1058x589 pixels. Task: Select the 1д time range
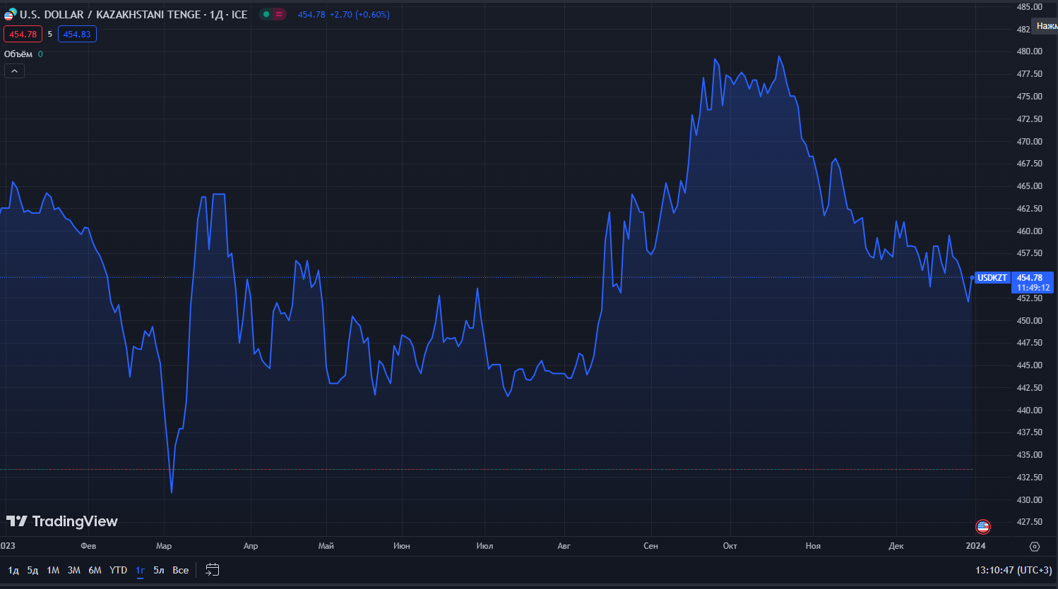click(x=13, y=570)
